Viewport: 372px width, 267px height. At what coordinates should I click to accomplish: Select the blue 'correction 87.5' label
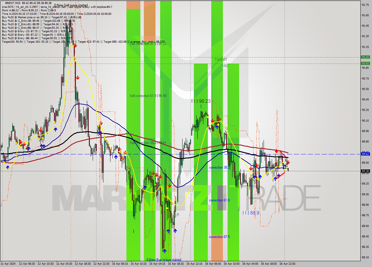[x=219, y=237]
